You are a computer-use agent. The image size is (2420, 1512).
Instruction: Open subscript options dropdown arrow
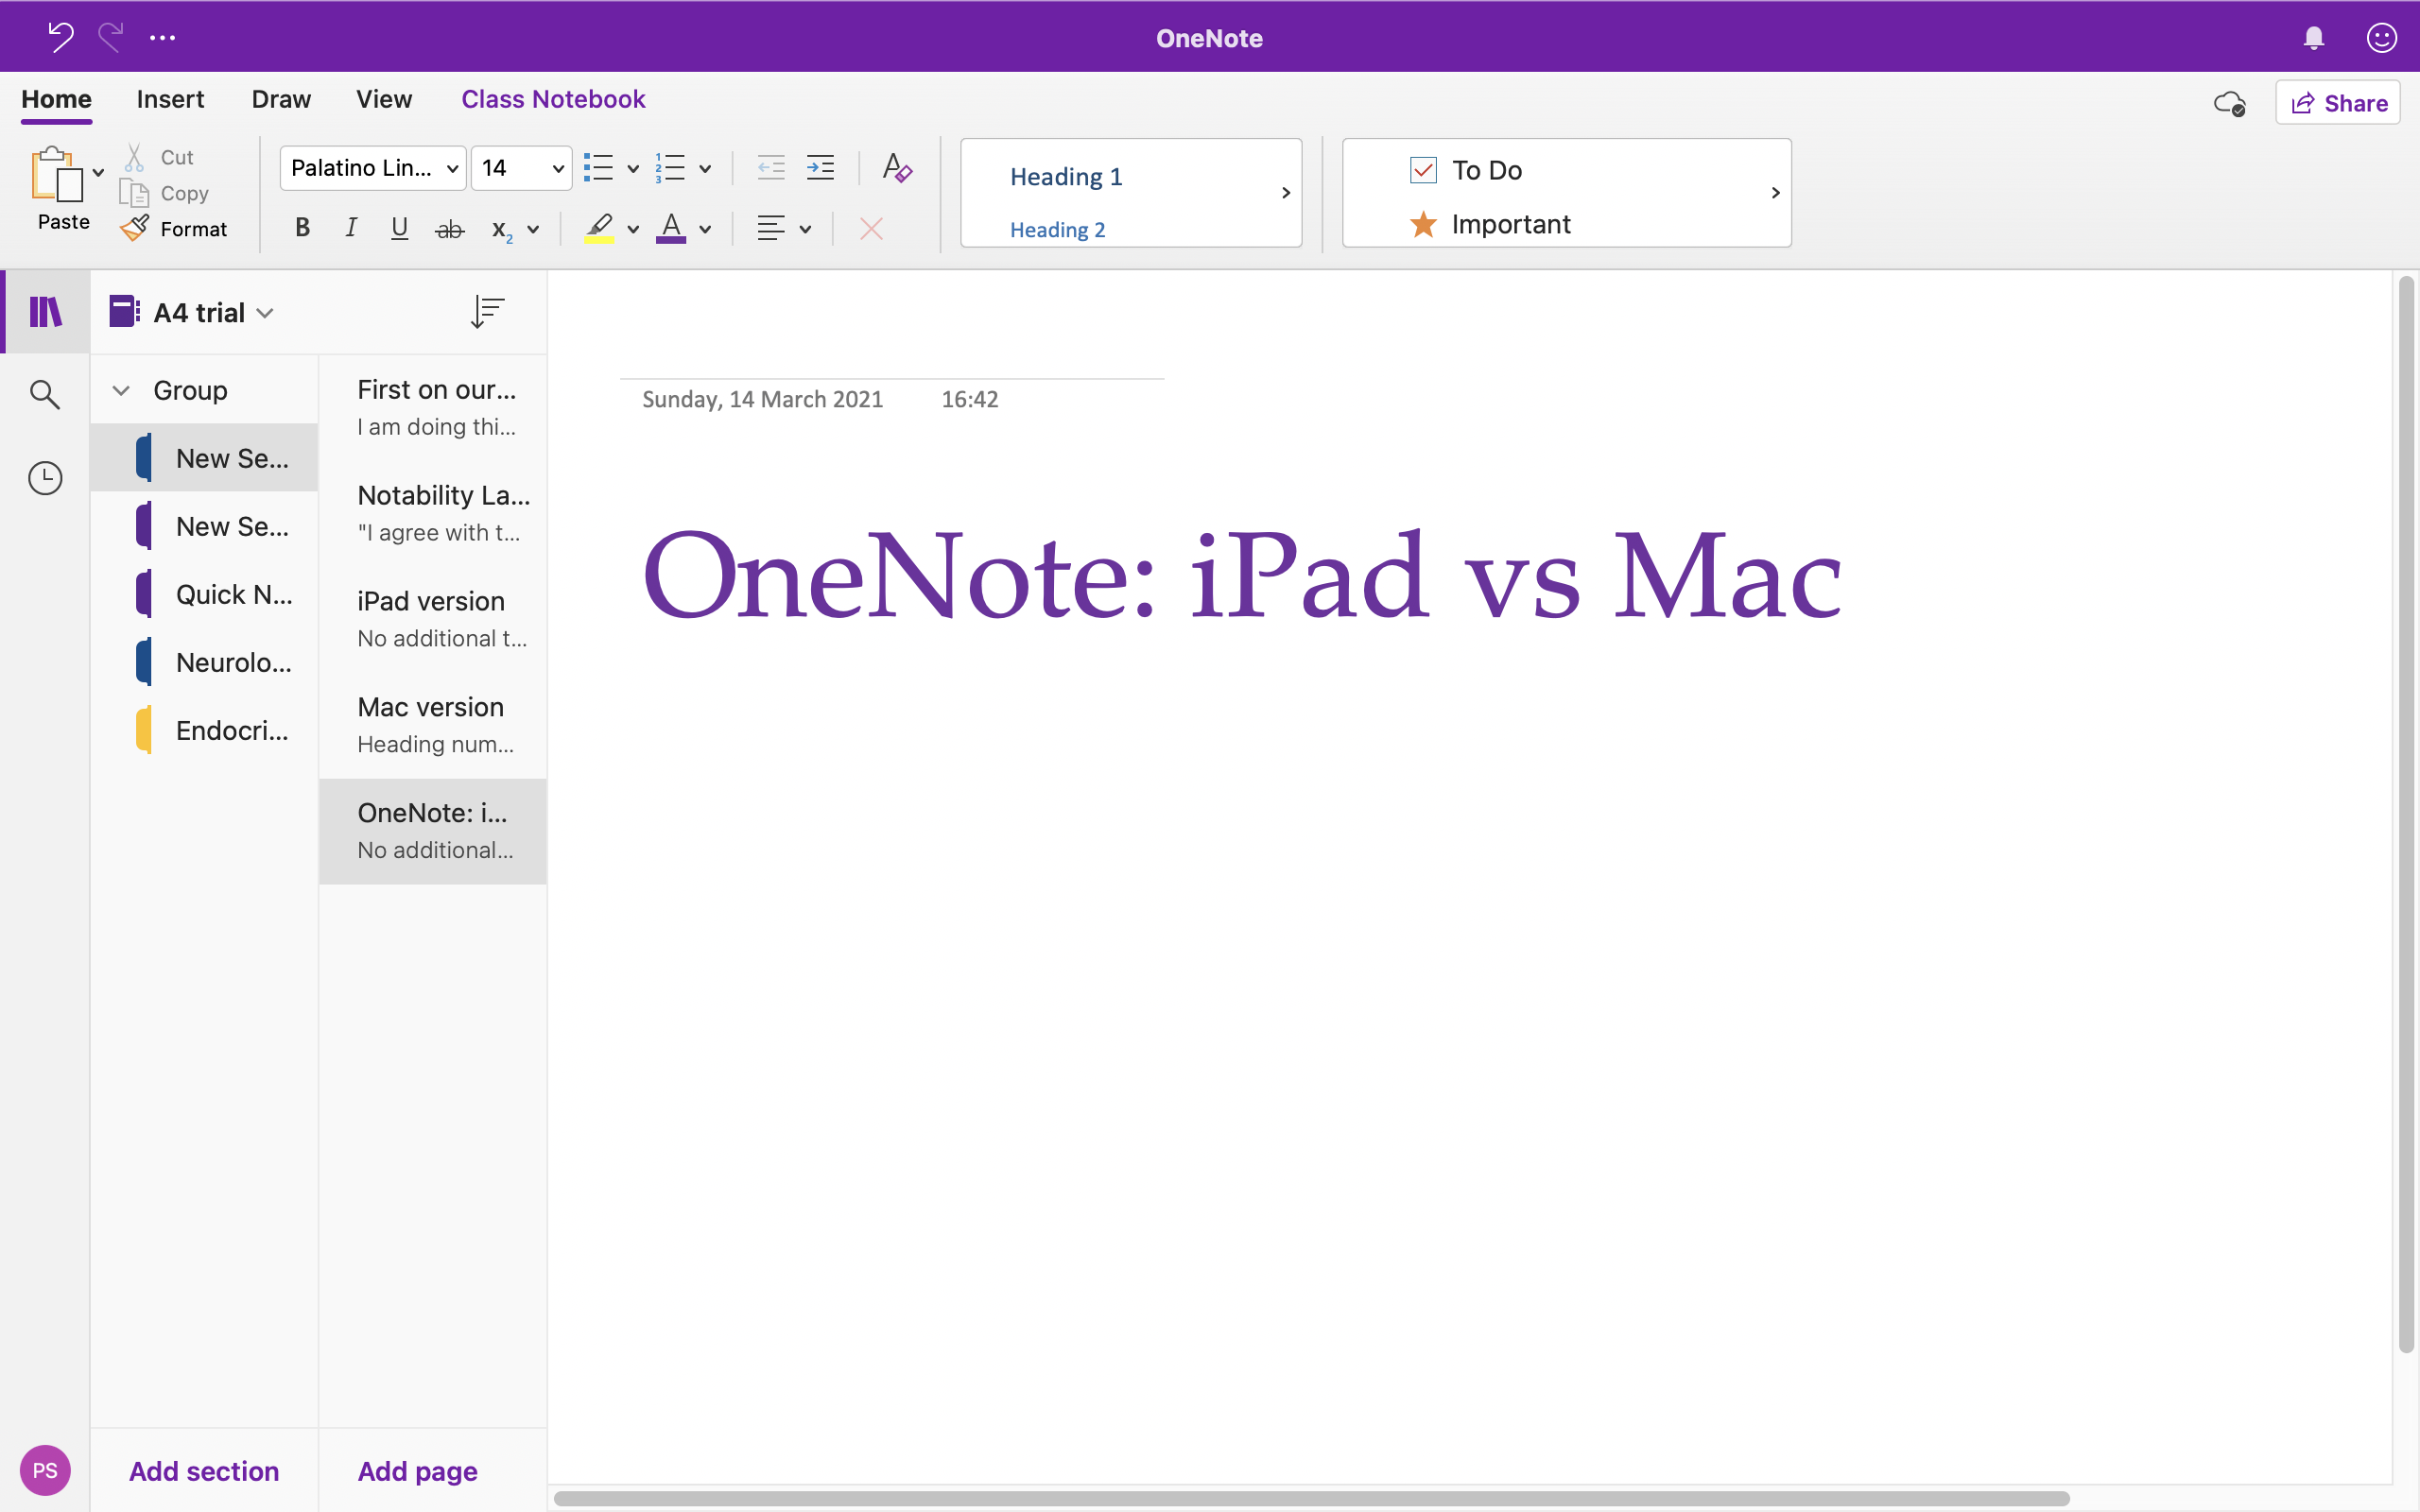(x=533, y=229)
